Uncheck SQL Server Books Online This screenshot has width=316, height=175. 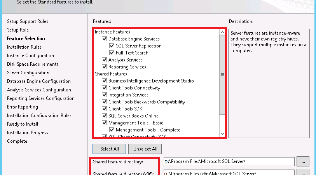[x=104, y=116]
